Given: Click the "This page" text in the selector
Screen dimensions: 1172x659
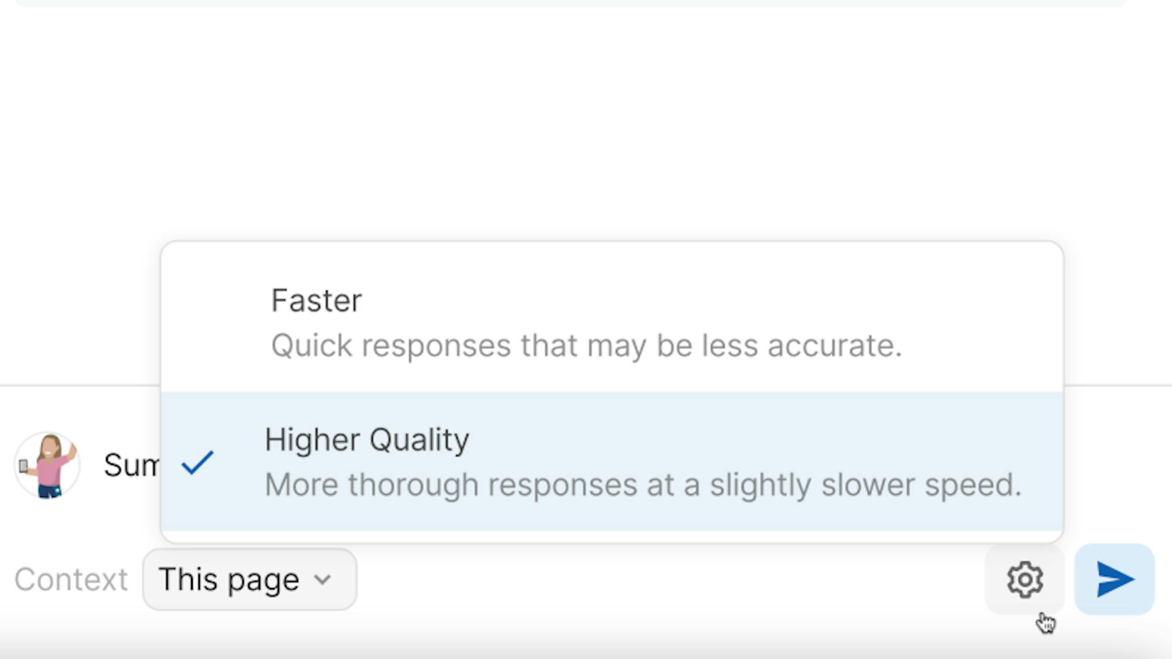Looking at the screenshot, I should click(x=229, y=579).
